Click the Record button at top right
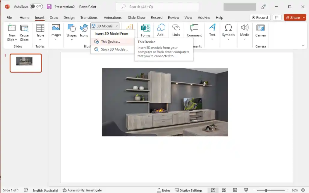The width and height of the screenshot is (309, 193). coord(260,17)
